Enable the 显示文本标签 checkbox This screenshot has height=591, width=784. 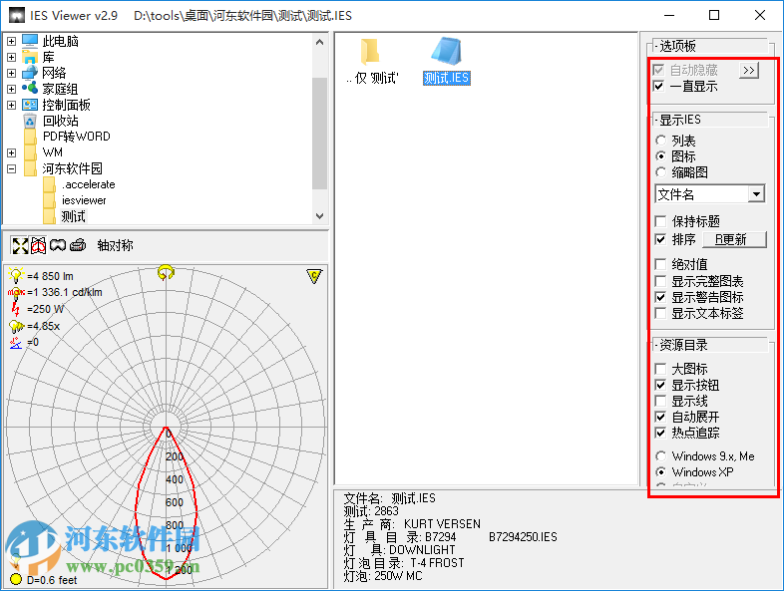pos(660,313)
